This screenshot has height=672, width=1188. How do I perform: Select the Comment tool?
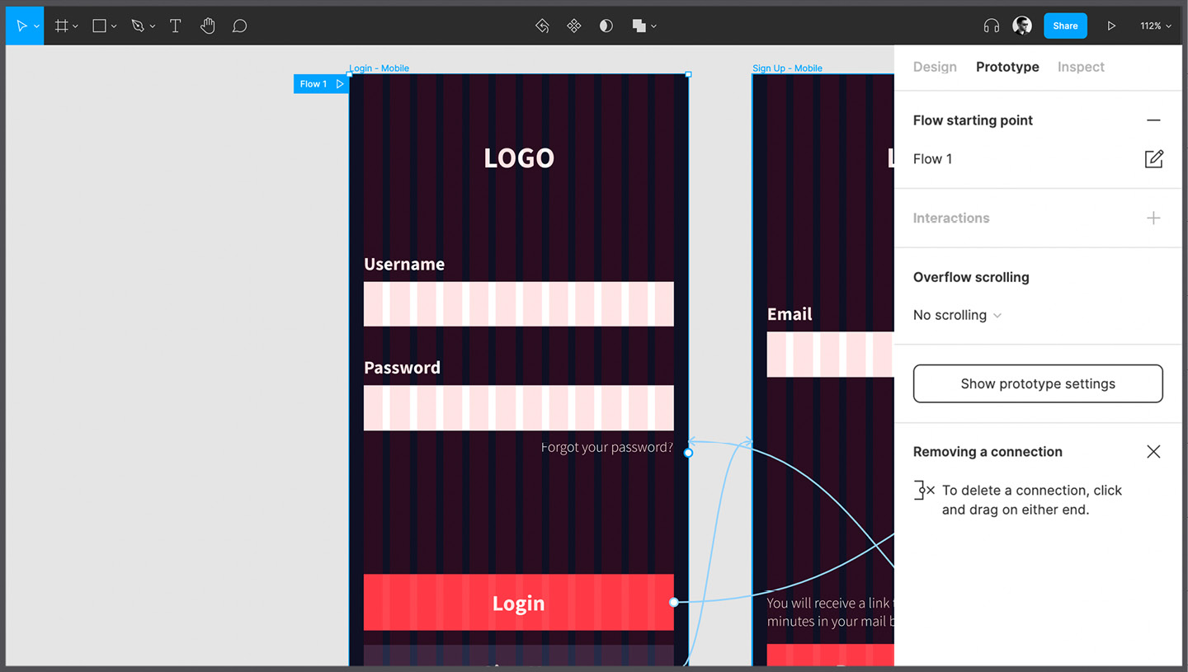[x=239, y=26]
